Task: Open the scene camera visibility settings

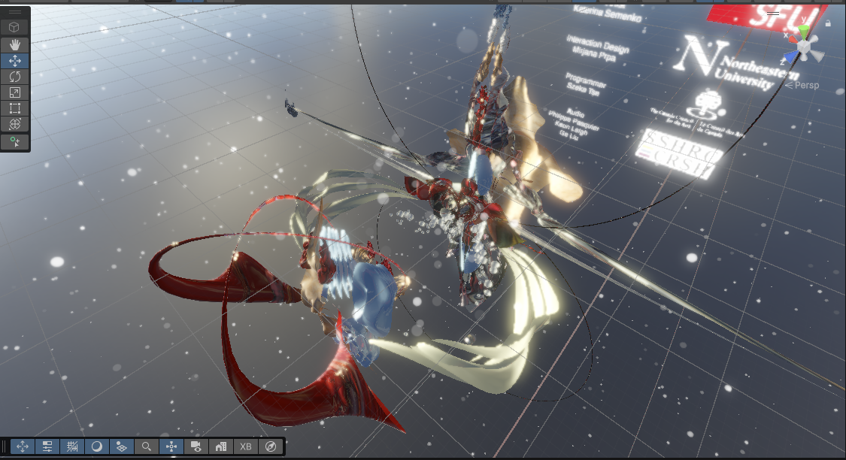Action: (x=196, y=446)
